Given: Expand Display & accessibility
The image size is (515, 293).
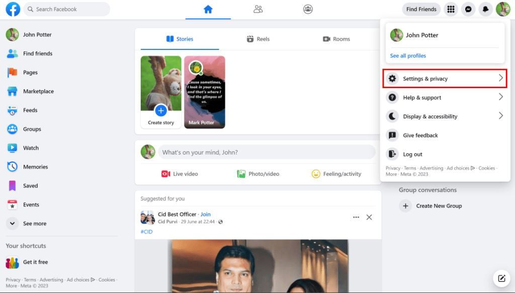Looking at the screenshot, I should 445,116.
